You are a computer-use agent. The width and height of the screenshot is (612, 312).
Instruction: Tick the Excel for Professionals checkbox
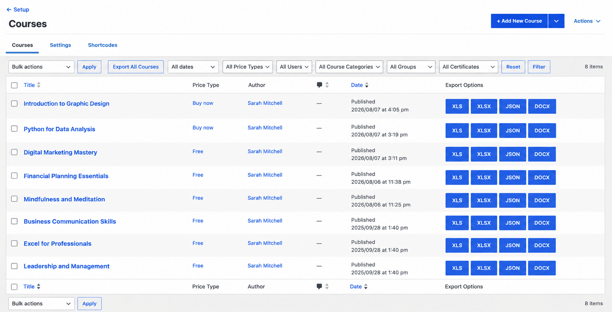14,244
